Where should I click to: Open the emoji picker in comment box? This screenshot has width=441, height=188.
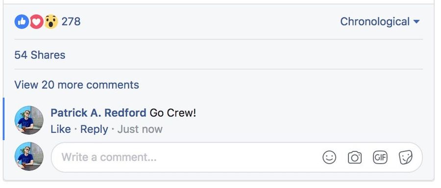(x=329, y=157)
